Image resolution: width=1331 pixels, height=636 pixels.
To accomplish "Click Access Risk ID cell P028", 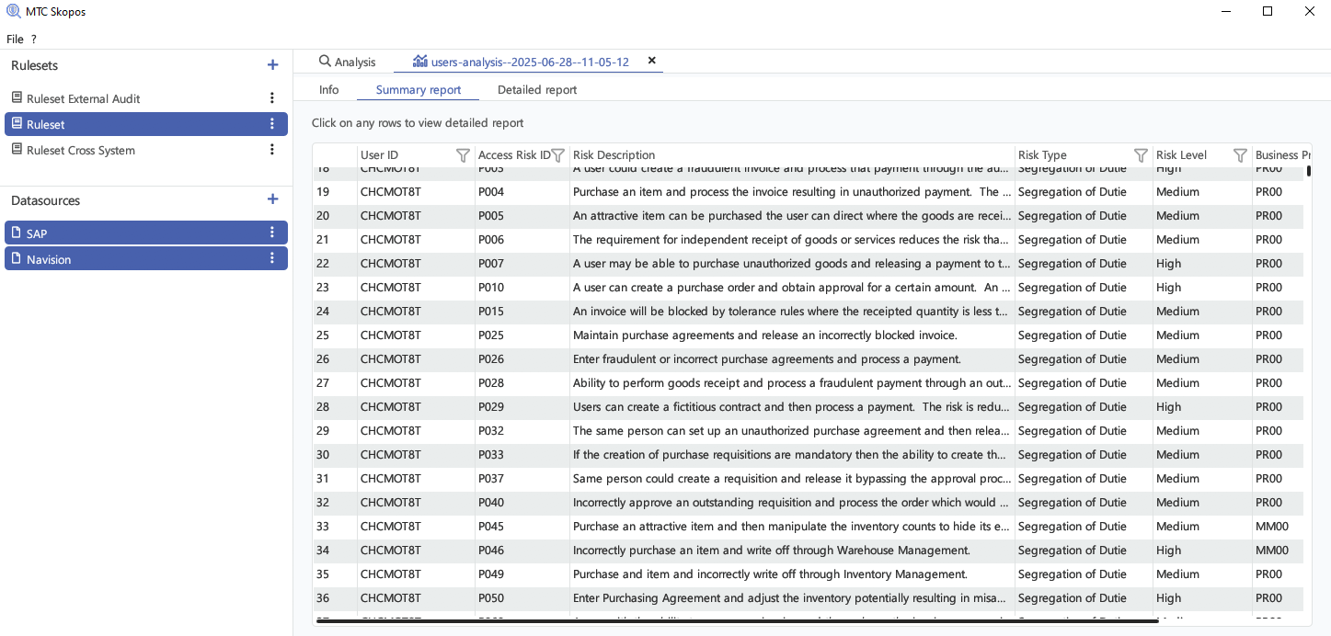I will [x=522, y=383].
